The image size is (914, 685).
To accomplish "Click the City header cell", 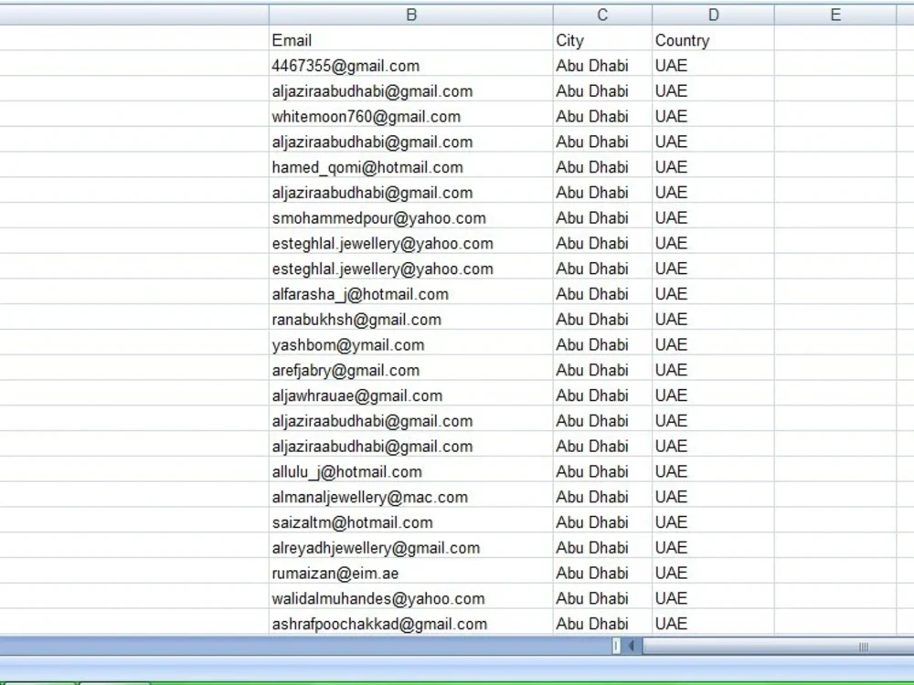I will [602, 40].
